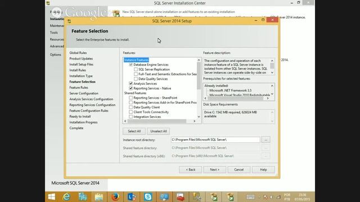
Task: Enable SQL Server Replication checkbox
Action: 136,70
